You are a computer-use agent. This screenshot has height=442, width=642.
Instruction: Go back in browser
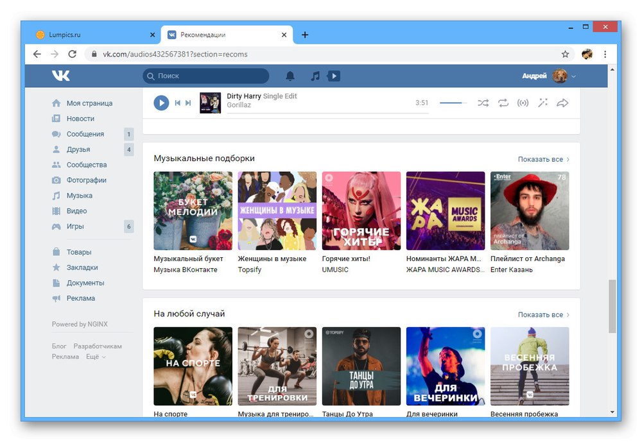click(x=37, y=54)
